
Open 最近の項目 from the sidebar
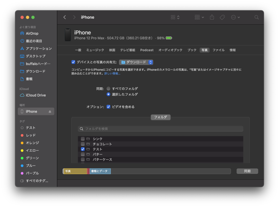click(x=34, y=41)
